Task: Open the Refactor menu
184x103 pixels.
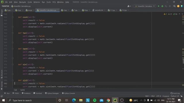Action: coord(37,2)
